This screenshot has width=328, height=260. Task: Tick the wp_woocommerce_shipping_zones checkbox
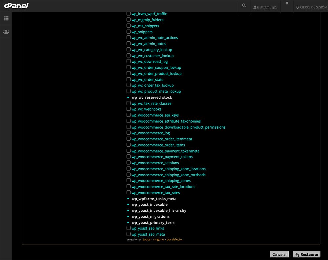pos(129,180)
